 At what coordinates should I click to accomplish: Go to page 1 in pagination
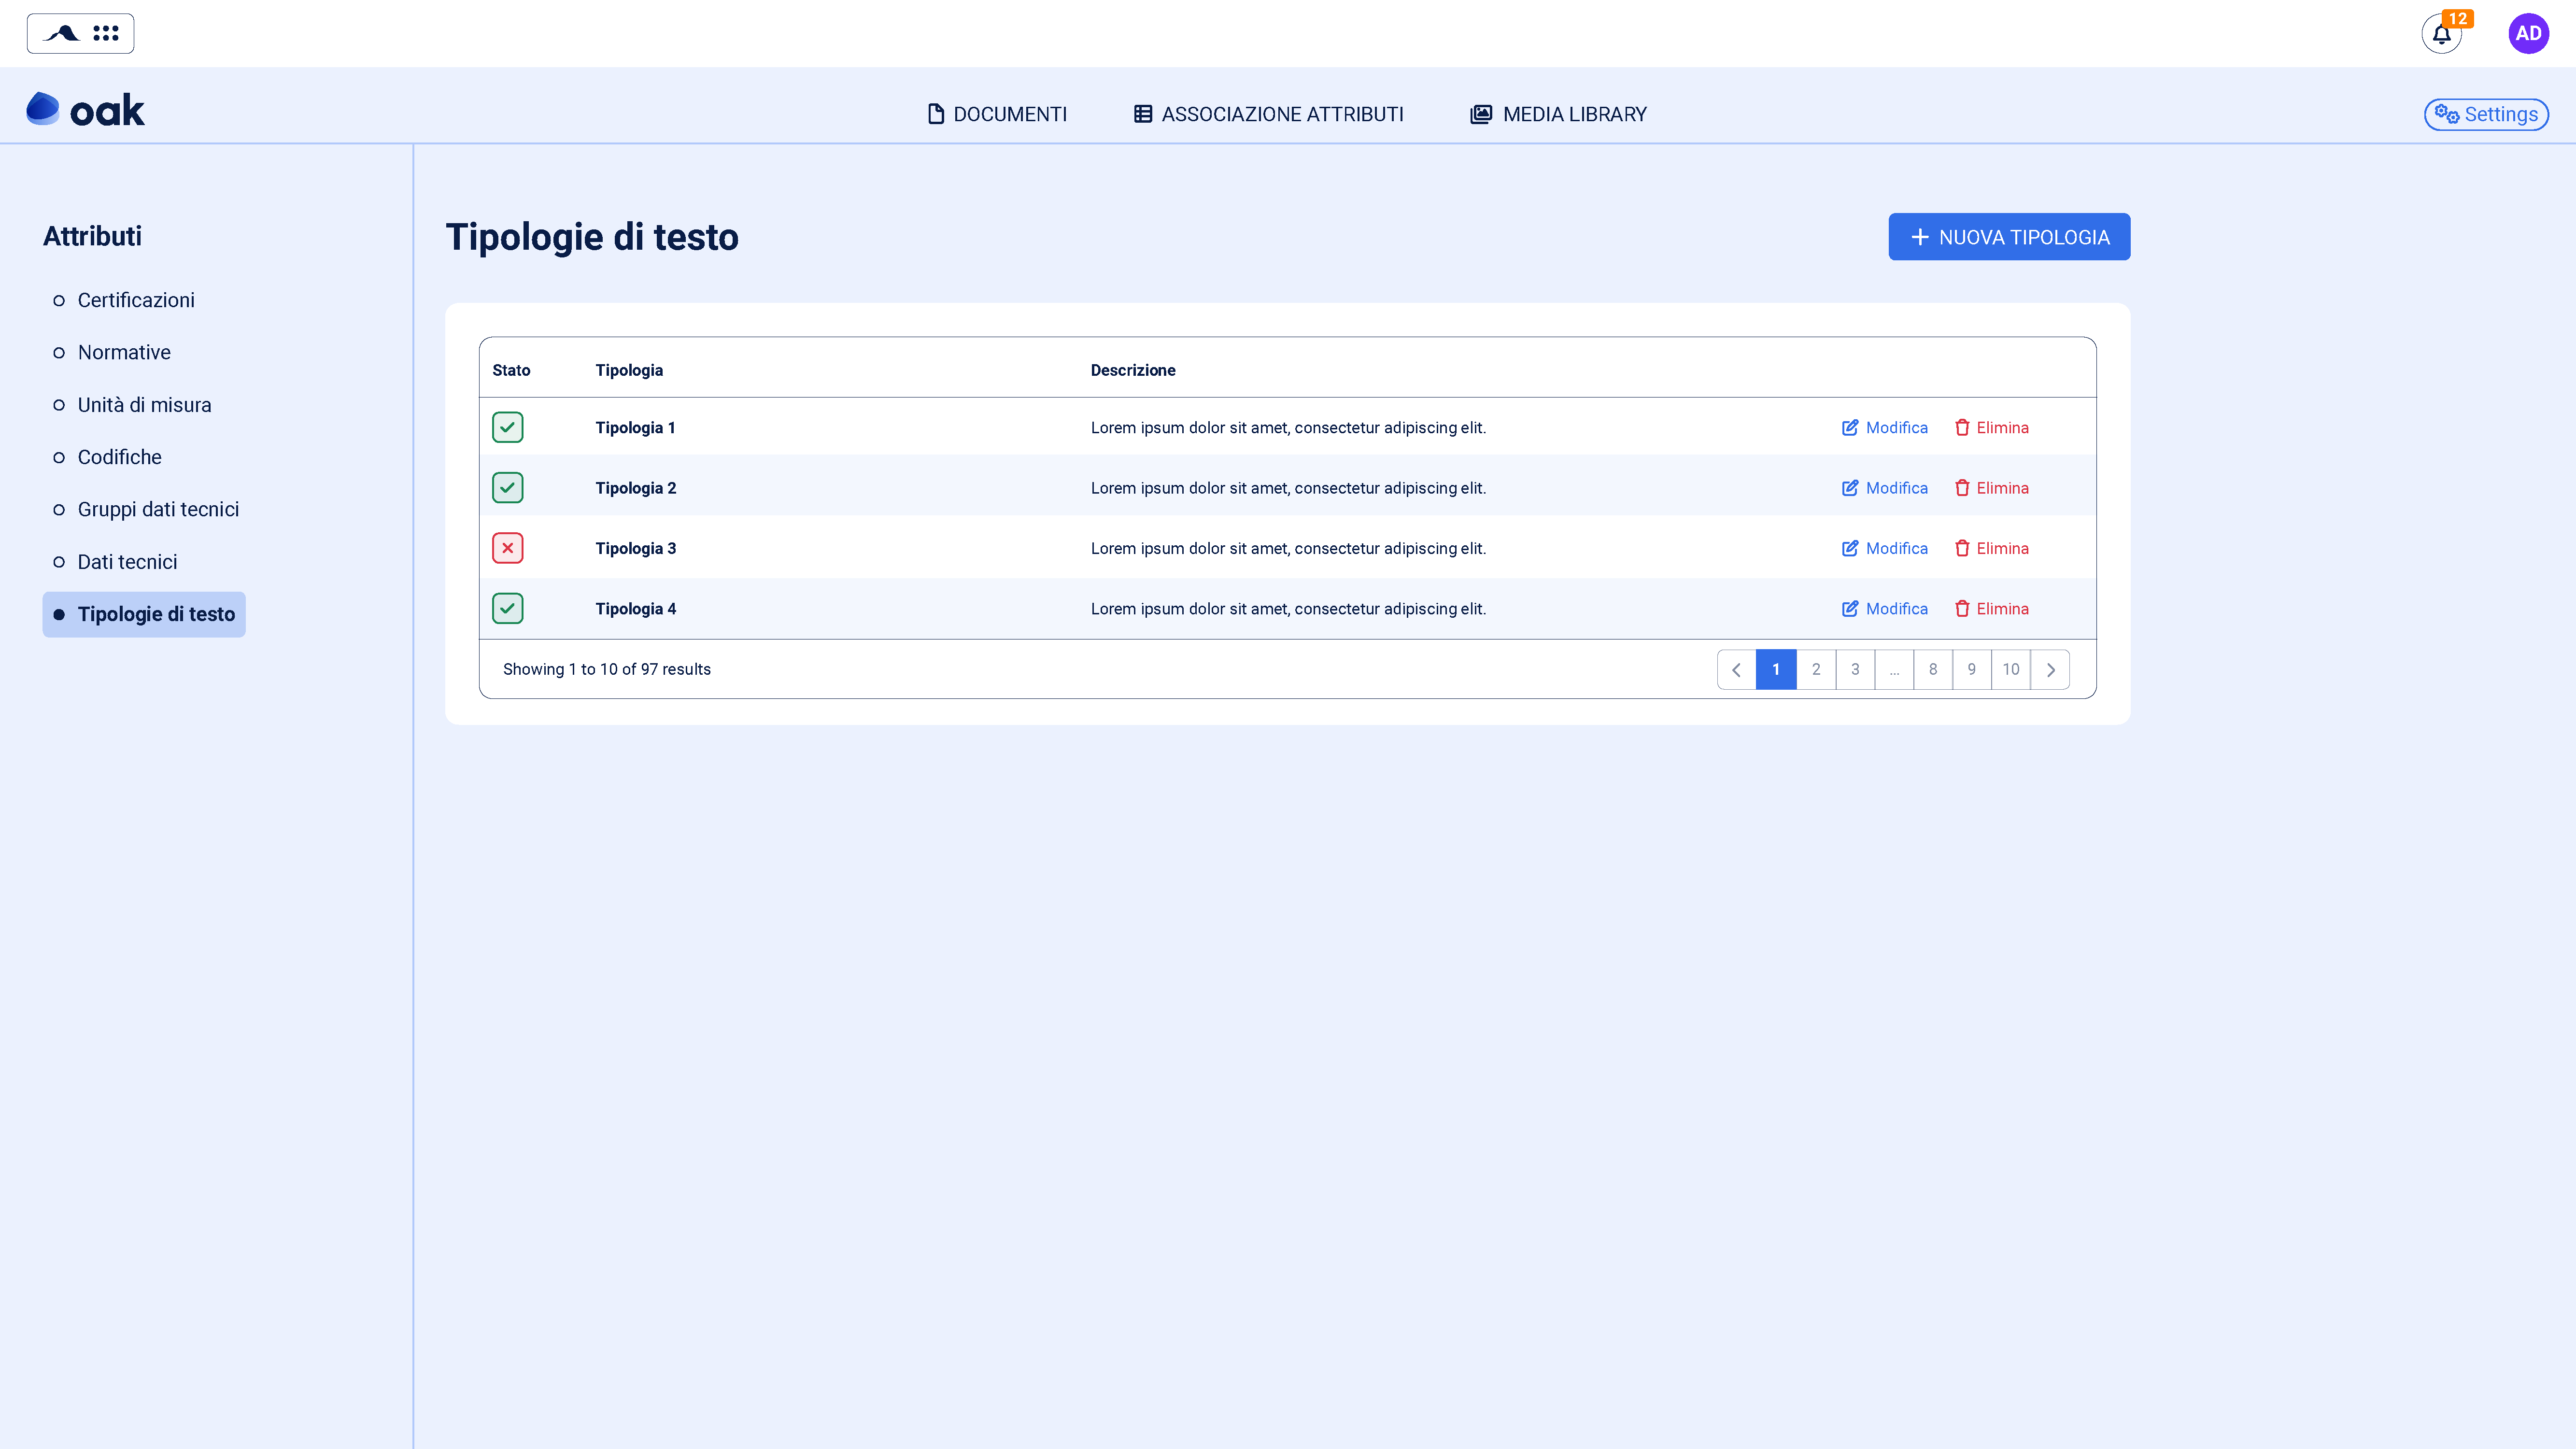coord(1776,670)
